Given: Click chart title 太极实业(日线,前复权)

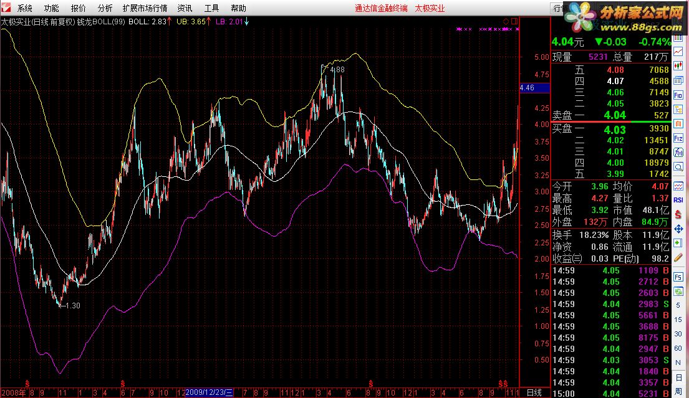Looking at the screenshot, I should pyautogui.click(x=38, y=22).
